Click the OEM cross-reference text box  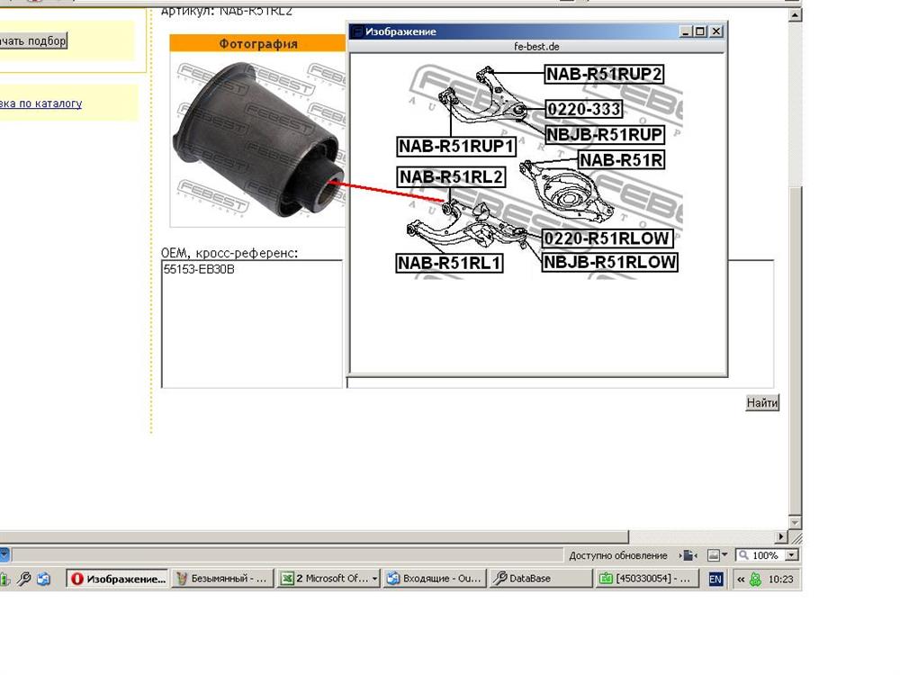[252, 324]
